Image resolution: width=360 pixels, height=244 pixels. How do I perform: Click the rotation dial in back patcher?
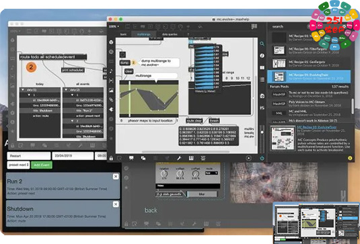[164, 174]
